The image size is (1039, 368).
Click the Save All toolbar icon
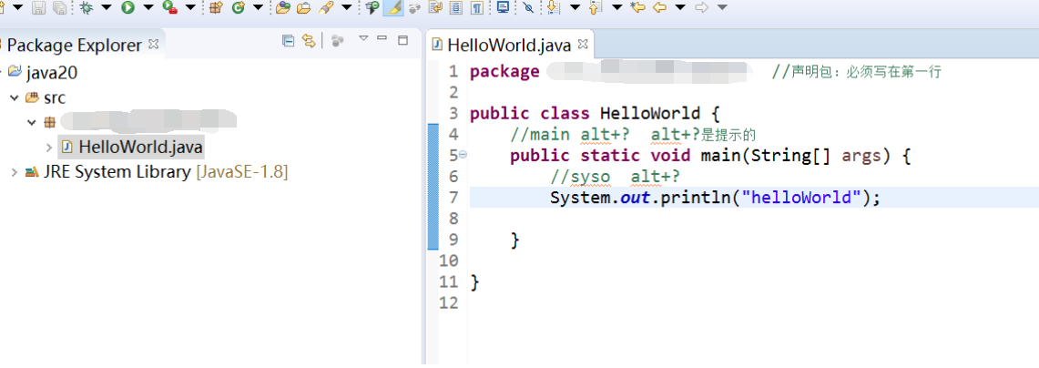pos(59,8)
